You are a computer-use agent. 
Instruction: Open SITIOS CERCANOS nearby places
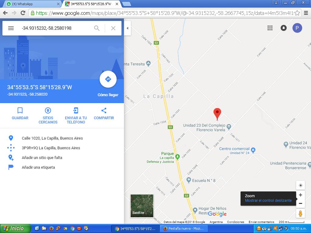[x=48, y=116]
